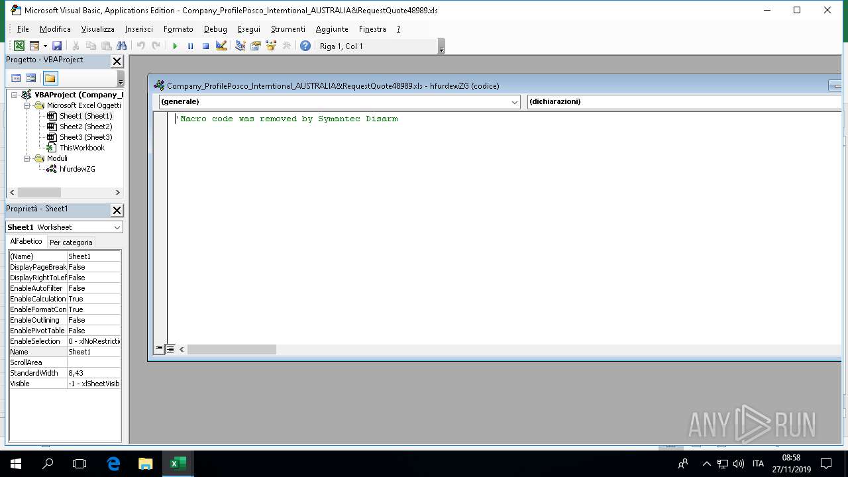Switch to Procedure View button

[x=159, y=349]
